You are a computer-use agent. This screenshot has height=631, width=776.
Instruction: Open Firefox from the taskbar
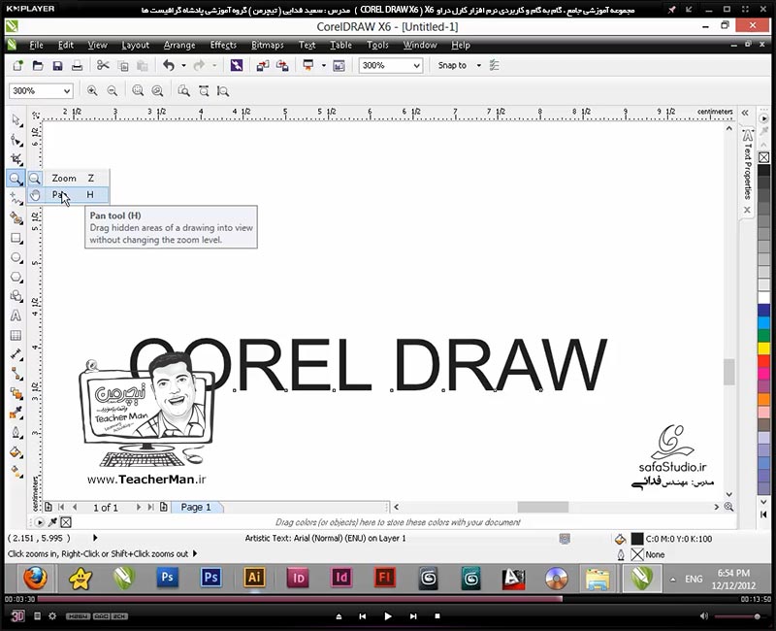click(35, 578)
